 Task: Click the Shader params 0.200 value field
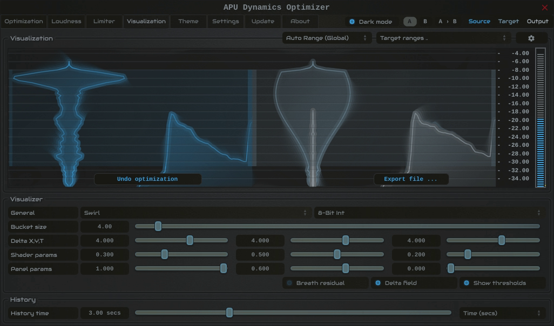[x=416, y=255]
